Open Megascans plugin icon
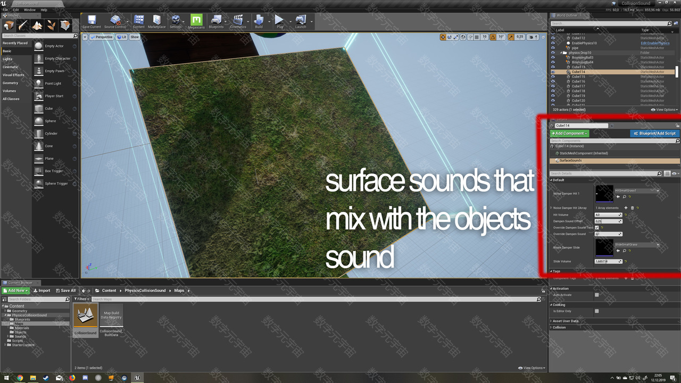The width and height of the screenshot is (681, 383). tap(196, 22)
